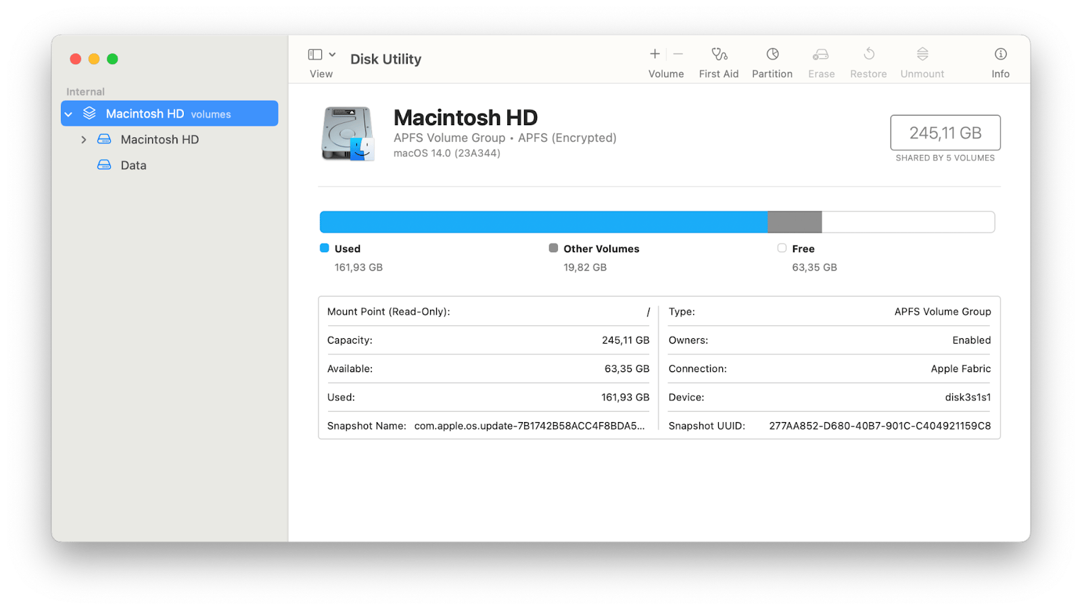1082x610 pixels.
Task: Open the Partition pie icon
Action: pyautogui.click(x=772, y=54)
